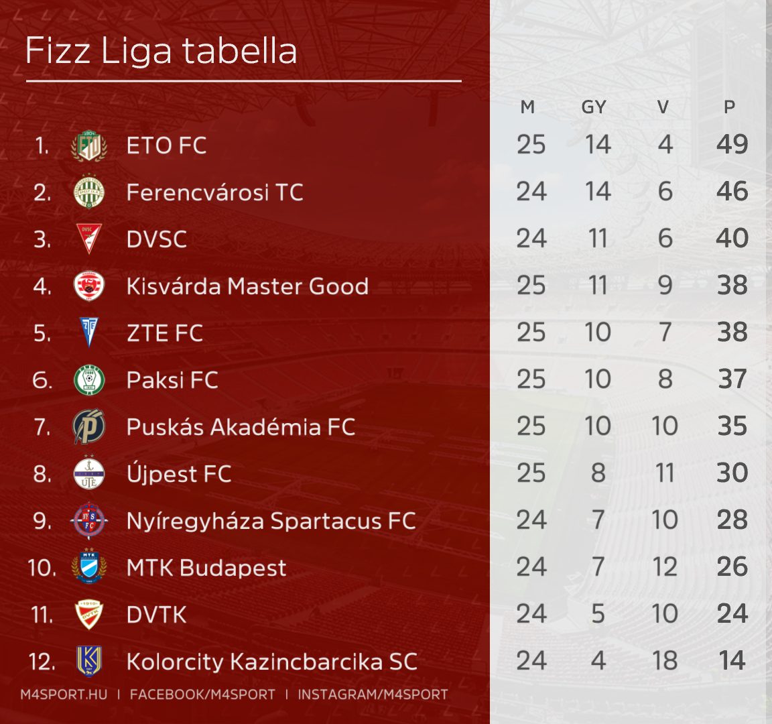
Task: Click the ETO FC club crest
Action: (x=89, y=145)
